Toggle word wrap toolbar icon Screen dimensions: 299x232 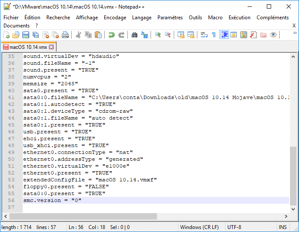pos(204,35)
